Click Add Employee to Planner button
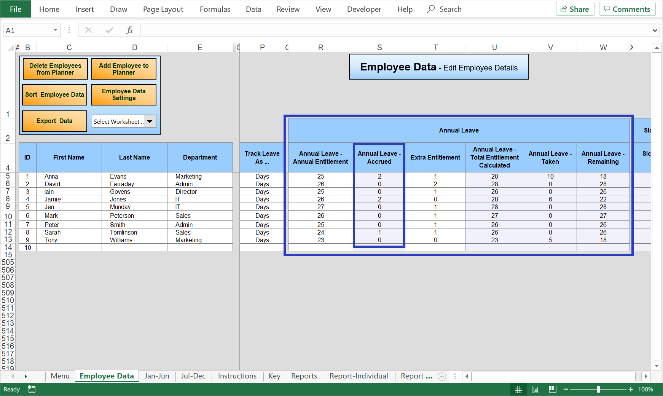The image size is (663, 396). click(x=124, y=69)
